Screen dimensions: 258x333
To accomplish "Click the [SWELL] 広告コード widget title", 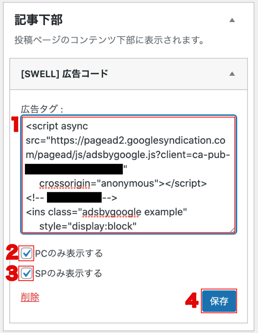I will [65, 74].
